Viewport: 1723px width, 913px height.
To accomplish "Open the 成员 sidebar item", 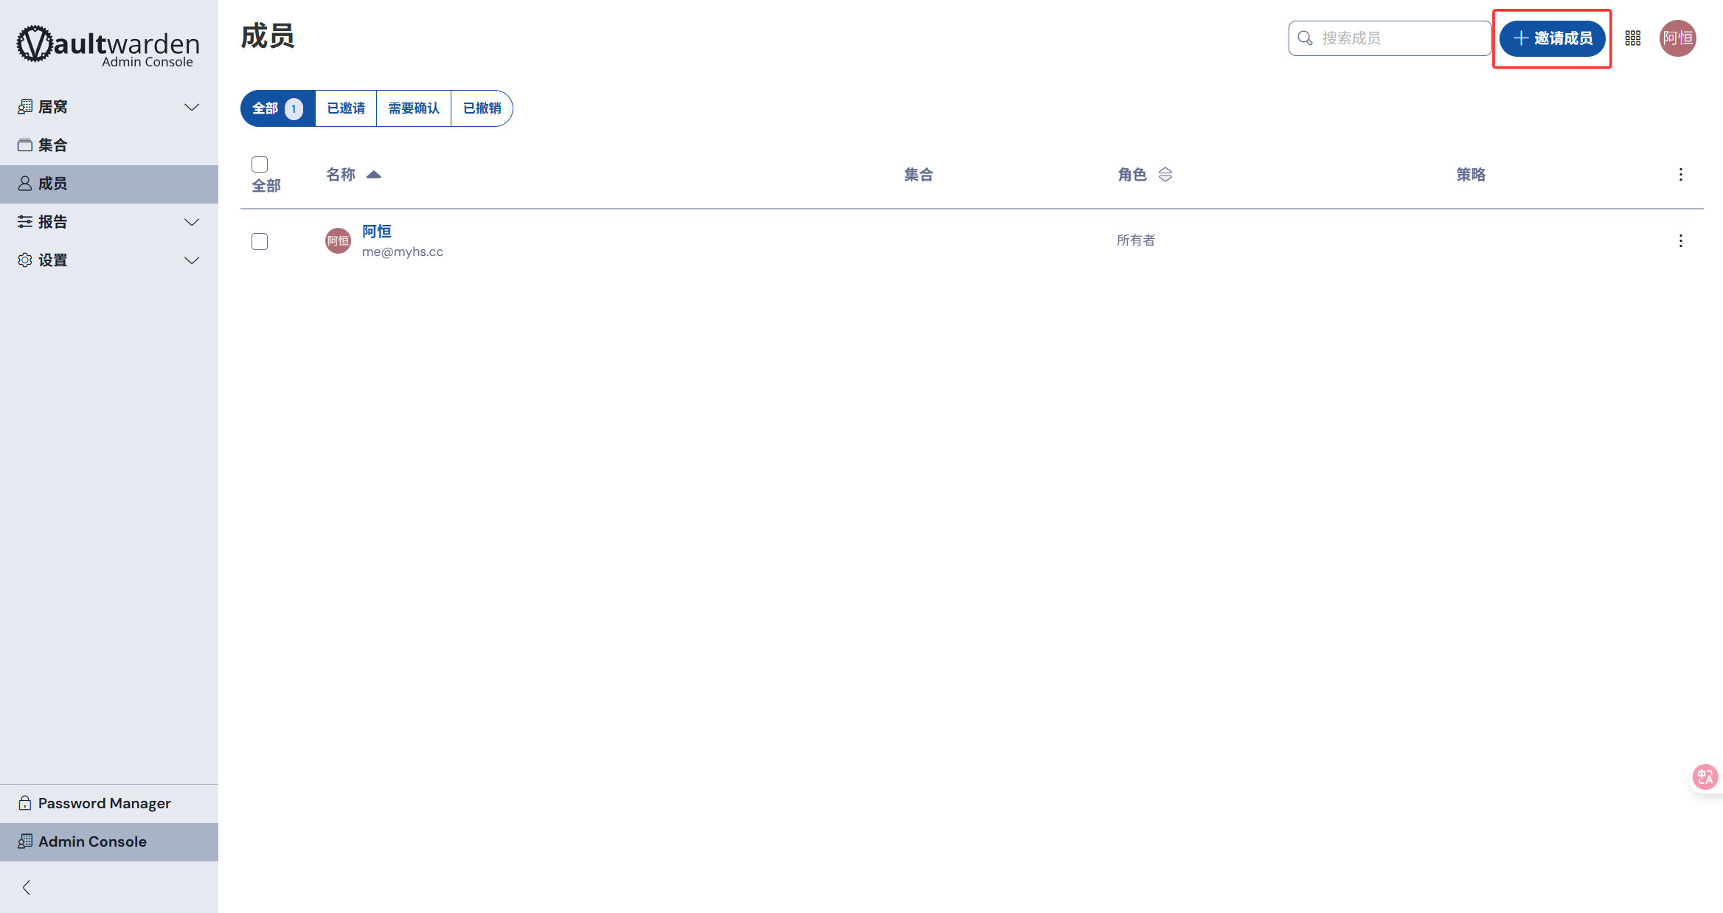I will [x=109, y=184].
